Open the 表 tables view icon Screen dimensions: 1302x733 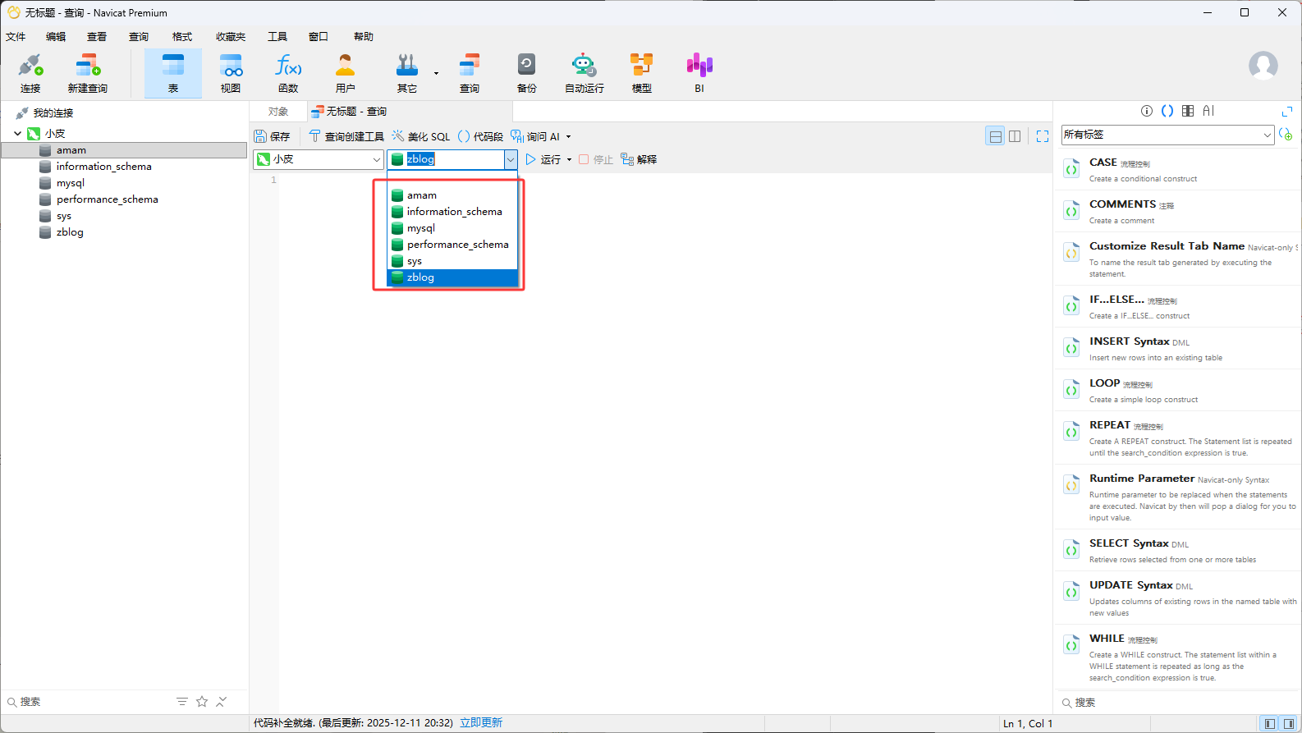tap(173, 73)
